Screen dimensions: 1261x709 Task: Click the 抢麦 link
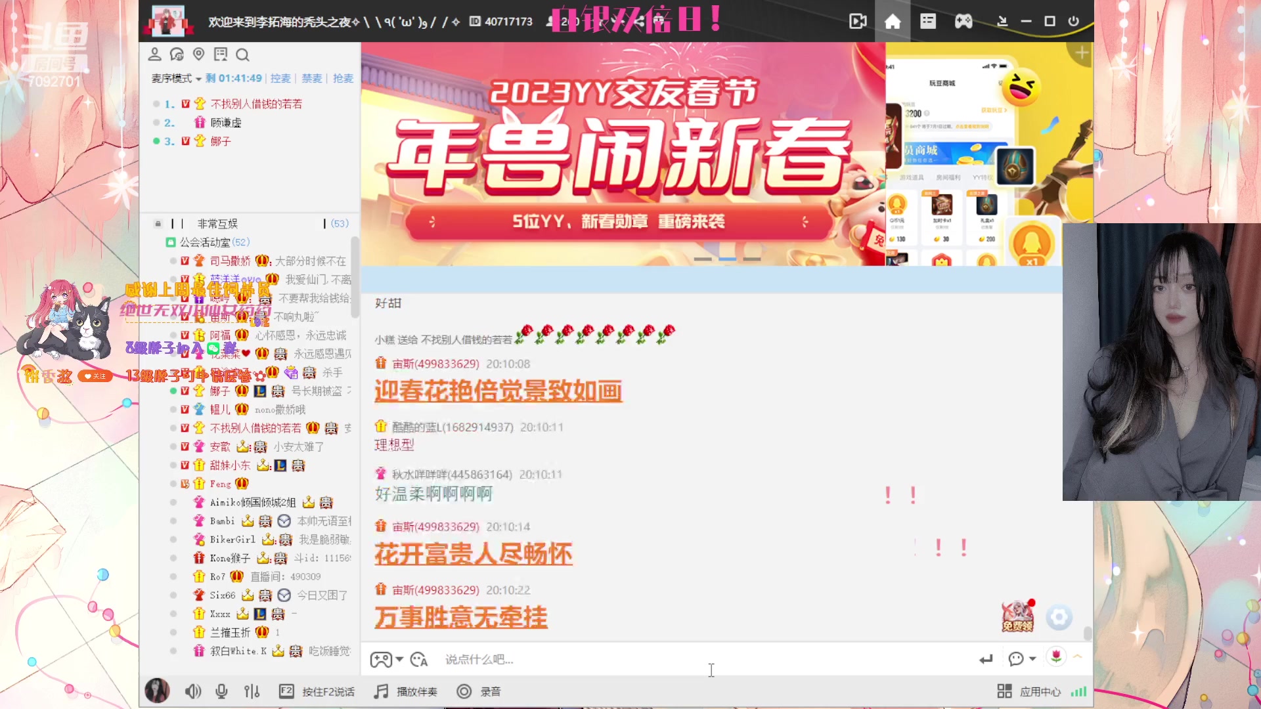point(343,78)
